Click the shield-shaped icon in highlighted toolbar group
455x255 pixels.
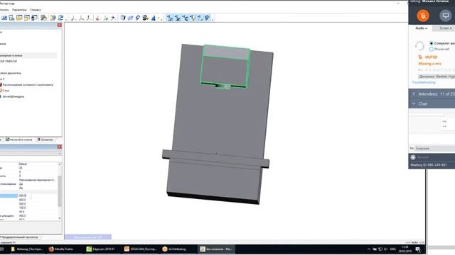coord(207,18)
